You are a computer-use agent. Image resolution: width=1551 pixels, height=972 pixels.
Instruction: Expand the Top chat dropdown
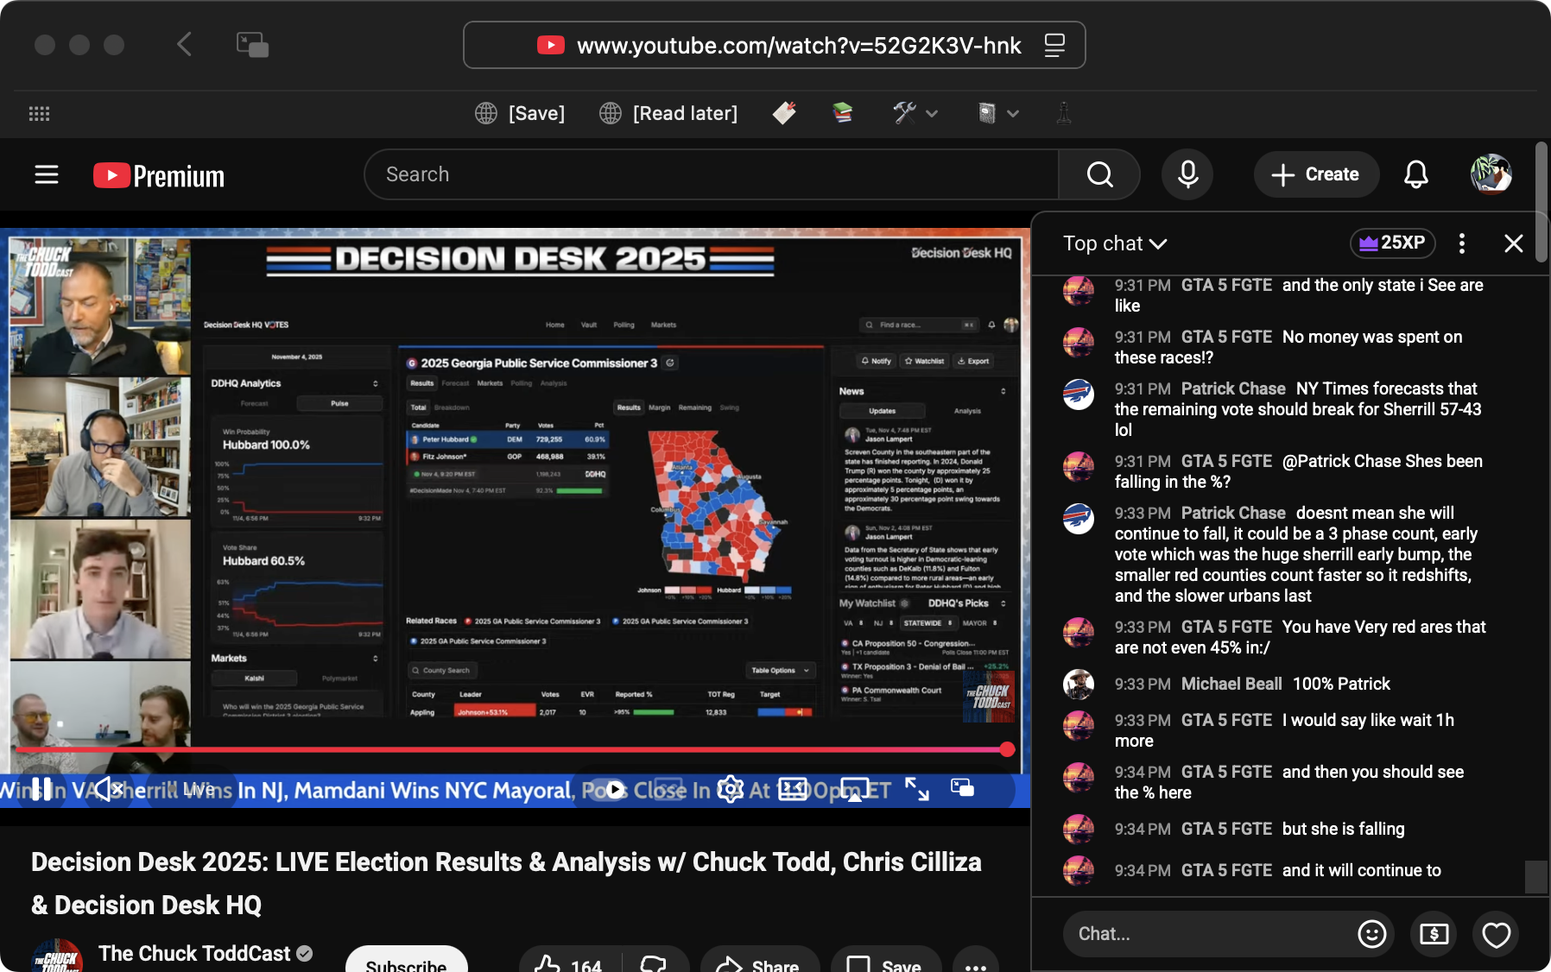click(x=1115, y=243)
